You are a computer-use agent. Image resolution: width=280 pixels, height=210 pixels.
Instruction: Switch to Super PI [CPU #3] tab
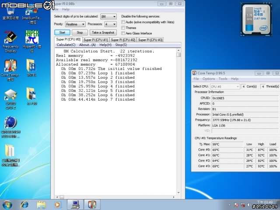tap(150, 40)
